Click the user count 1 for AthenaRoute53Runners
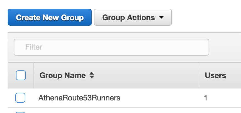Image resolution: width=241 pixels, height=113 pixels. [x=206, y=98]
